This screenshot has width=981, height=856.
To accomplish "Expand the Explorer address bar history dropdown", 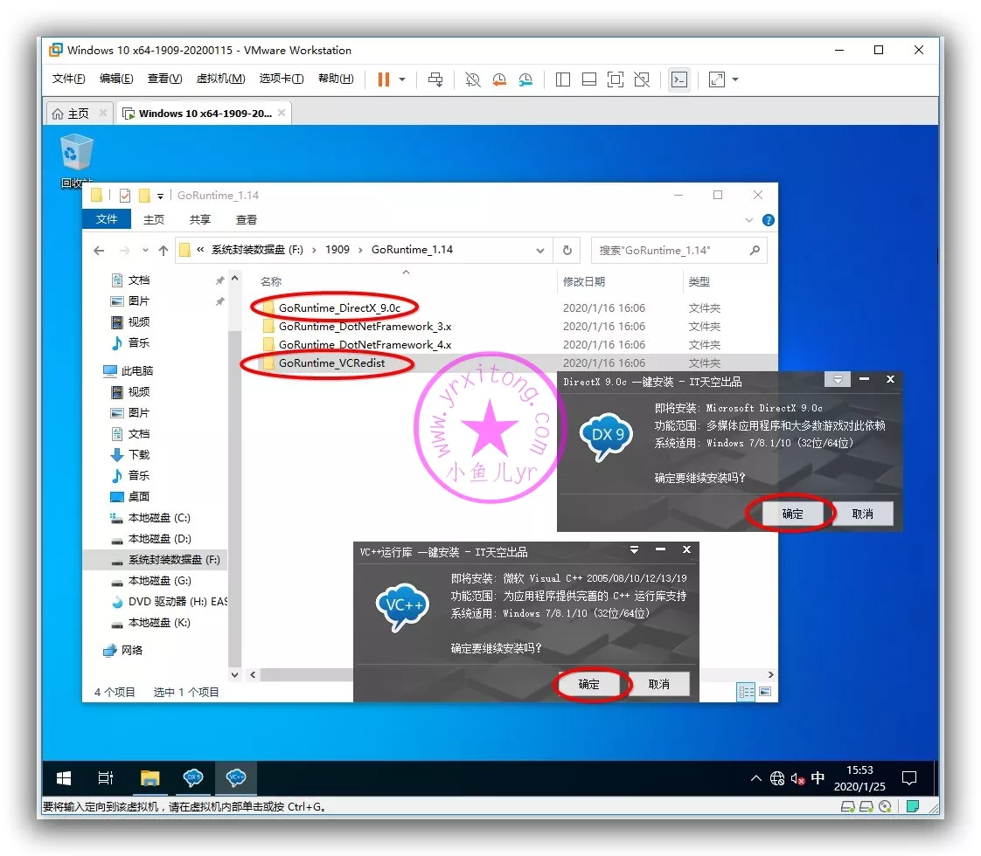I will click(540, 250).
